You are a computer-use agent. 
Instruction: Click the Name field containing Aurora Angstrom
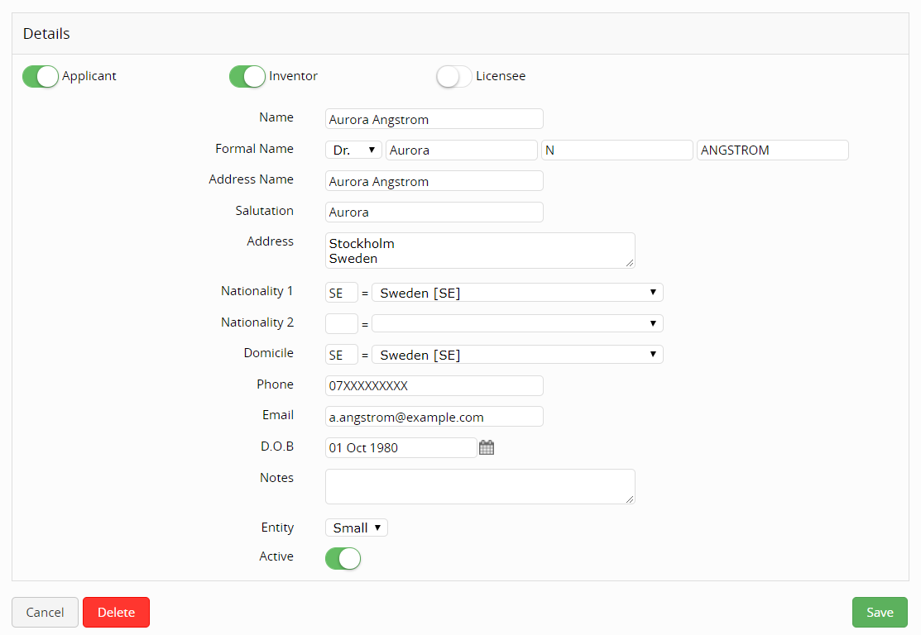(x=434, y=118)
